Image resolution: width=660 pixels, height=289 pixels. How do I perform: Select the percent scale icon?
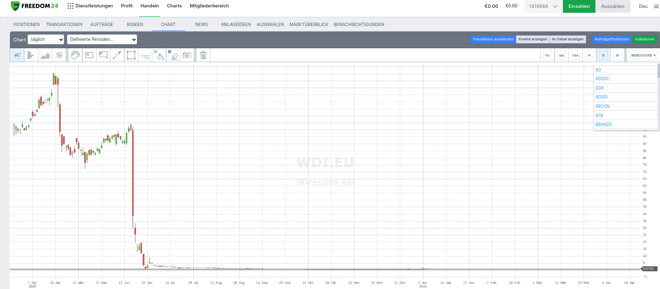59,56
